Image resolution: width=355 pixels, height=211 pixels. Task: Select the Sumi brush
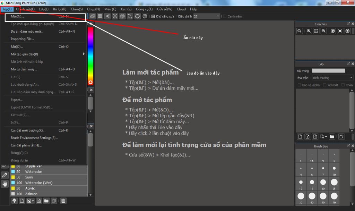49,177
